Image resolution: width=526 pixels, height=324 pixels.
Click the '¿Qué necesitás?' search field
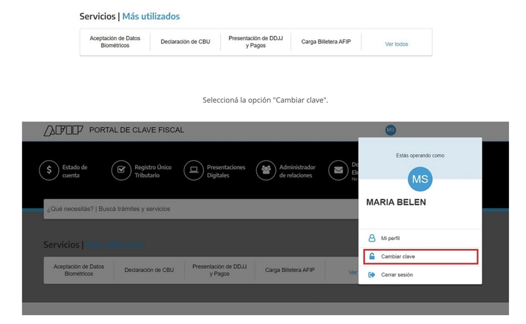pos(198,209)
